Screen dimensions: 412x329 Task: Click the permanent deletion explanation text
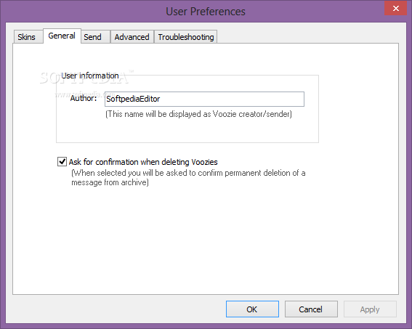[188, 173]
